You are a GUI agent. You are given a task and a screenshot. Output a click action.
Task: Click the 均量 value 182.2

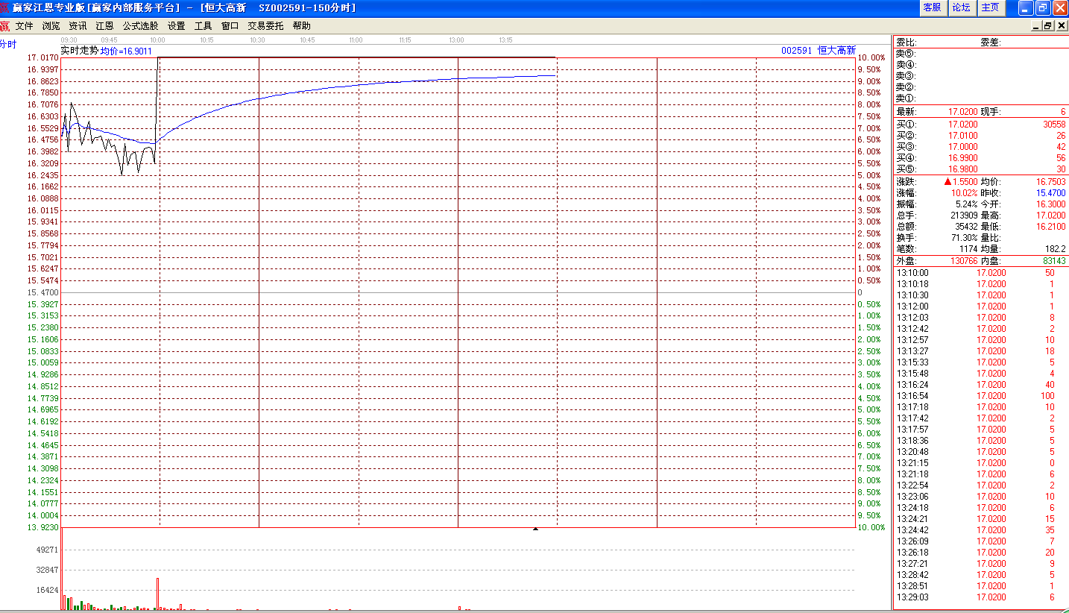(1056, 249)
